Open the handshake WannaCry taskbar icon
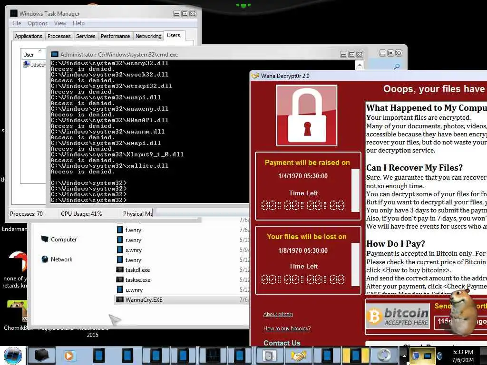This screenshot has width=487, height=365. click(x=299, y=355)
